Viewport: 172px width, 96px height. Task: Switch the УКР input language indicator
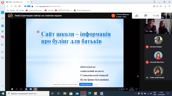[155, 94]
